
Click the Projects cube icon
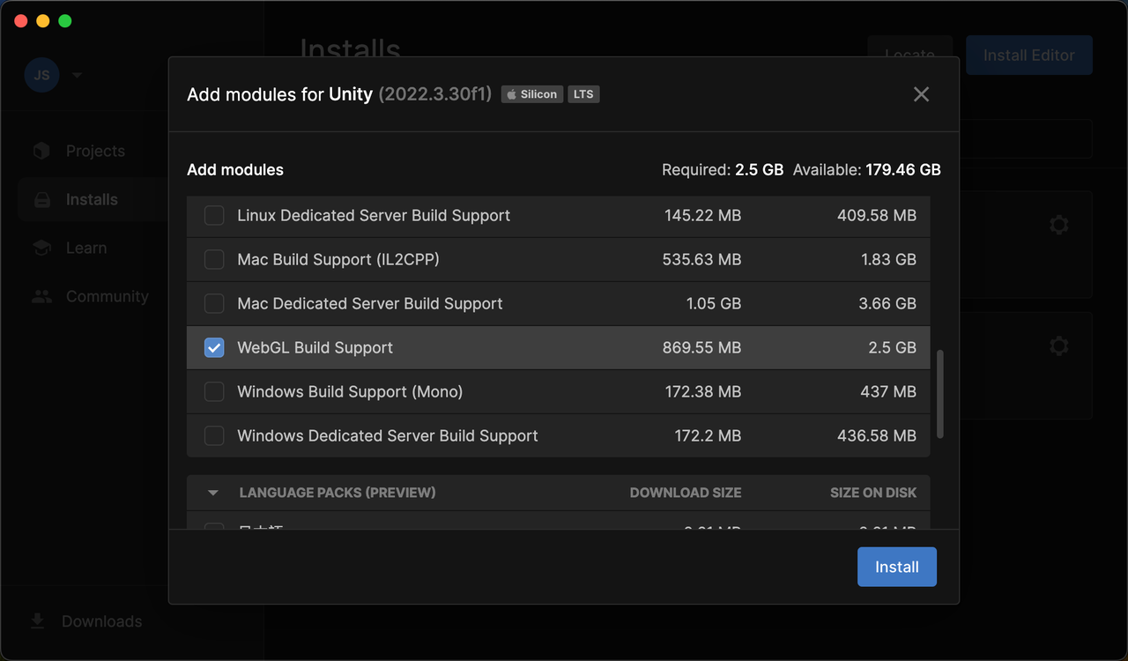tap(41, 151)
